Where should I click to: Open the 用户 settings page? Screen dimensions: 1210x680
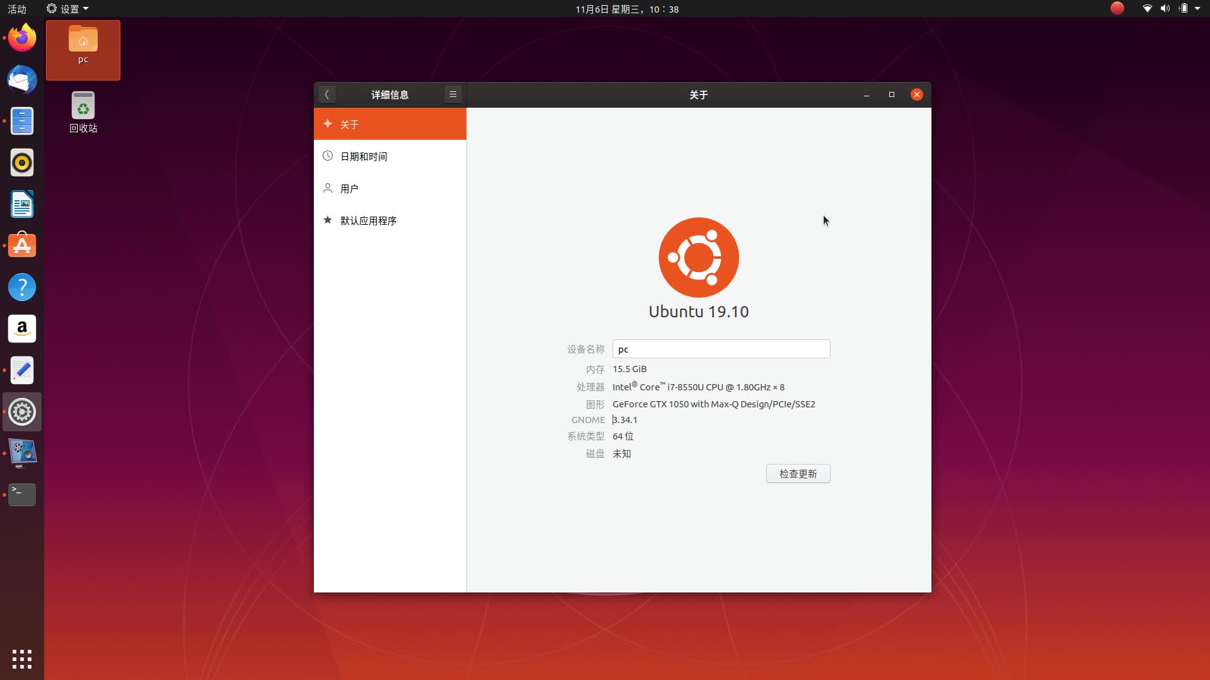[390, 188]
